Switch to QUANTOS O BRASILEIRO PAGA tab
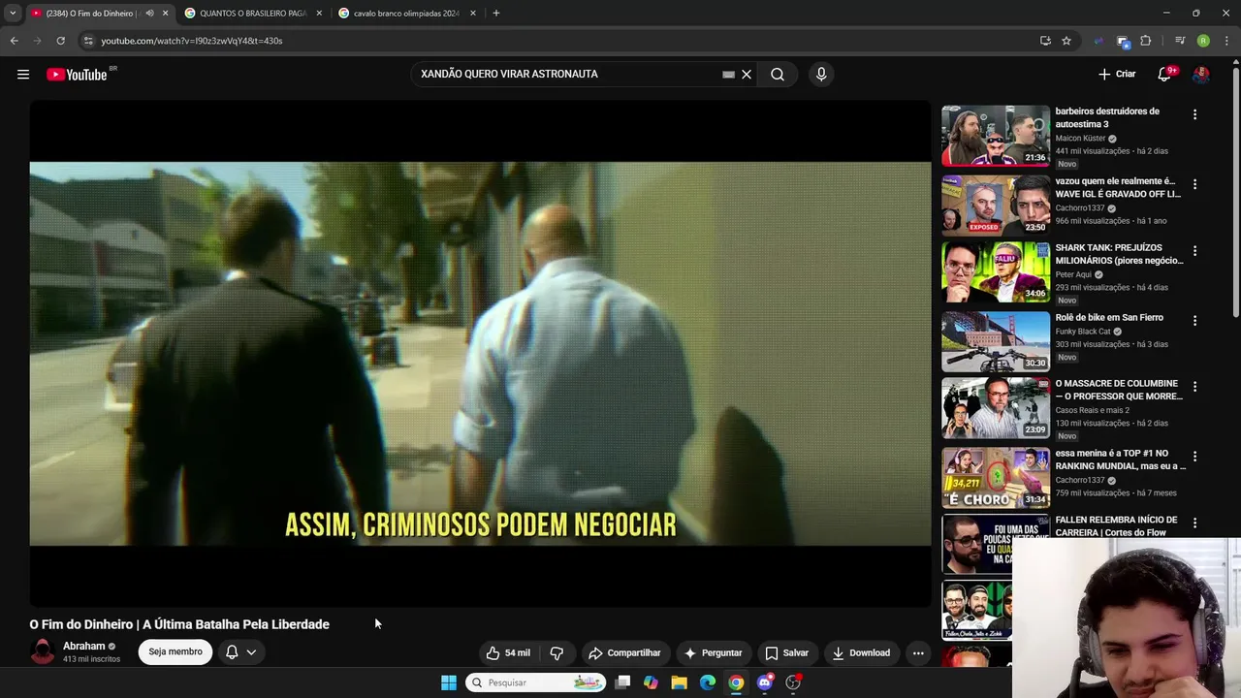 (253, 14)
